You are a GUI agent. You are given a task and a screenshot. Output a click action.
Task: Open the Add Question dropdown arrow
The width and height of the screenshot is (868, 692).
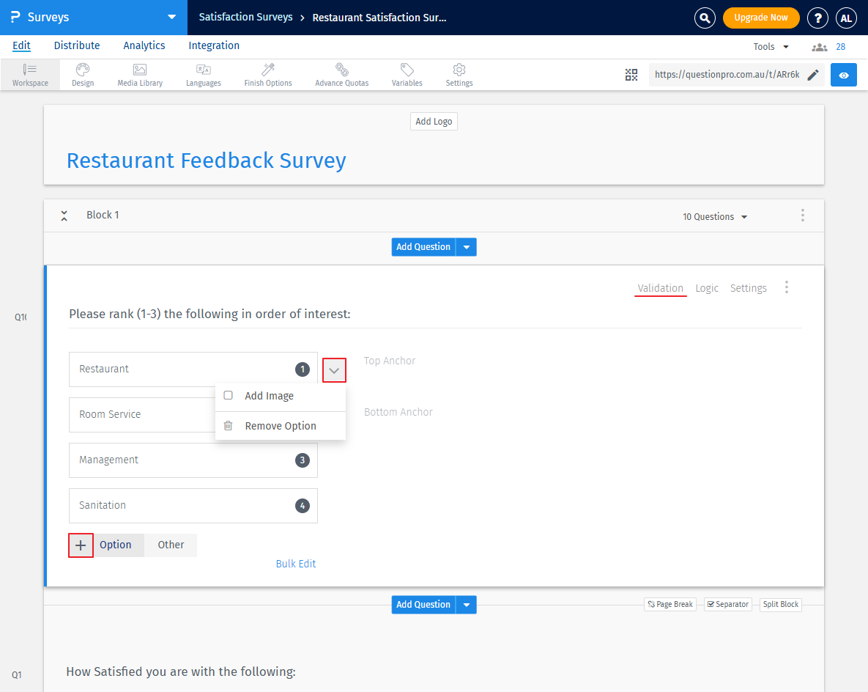[466, 247]
